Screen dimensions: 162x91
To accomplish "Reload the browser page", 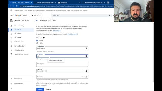I will point(17,6).
